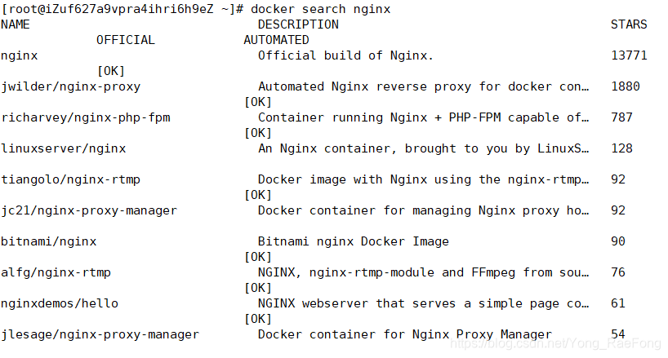Click the blog.csdn.net watermark link
The width and height of the screenshot is (668, 358).
tap(555, 343)
